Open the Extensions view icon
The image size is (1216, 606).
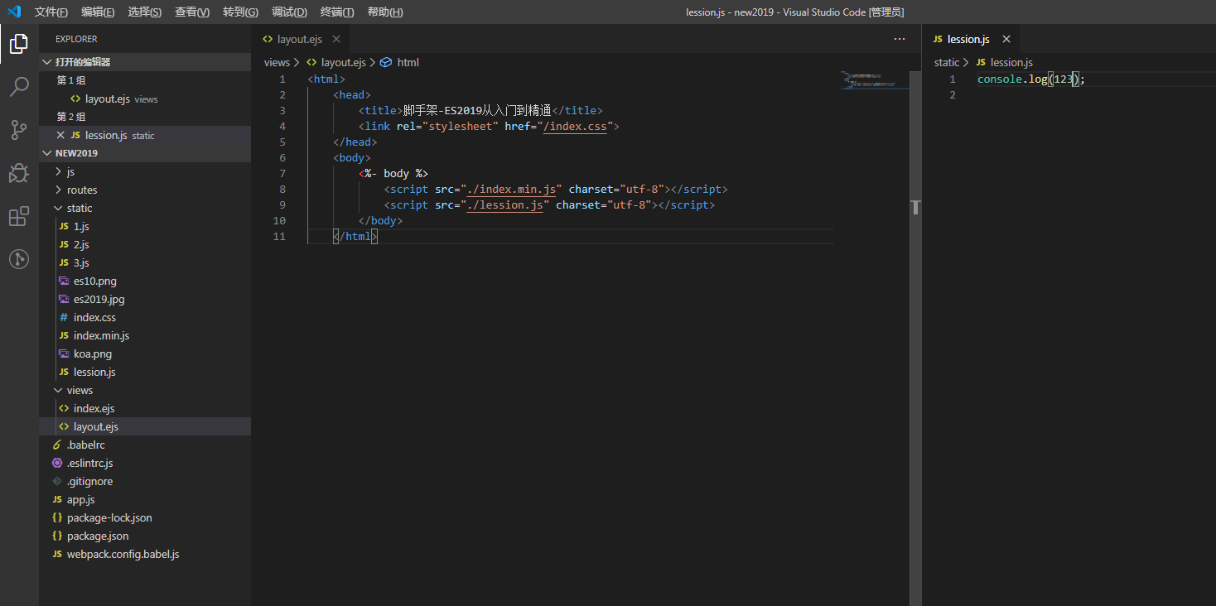(19, 217)
